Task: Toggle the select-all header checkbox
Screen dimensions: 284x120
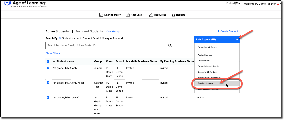Action: (48, 61)
